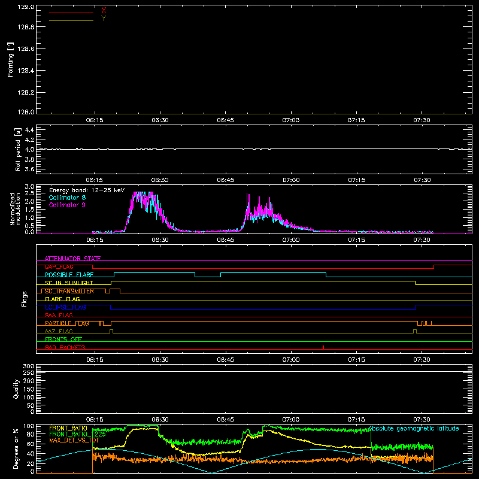
Task: Click the red X legend line sample
Action: click(71, 13)
